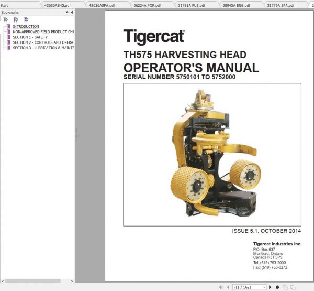Click the TH575 HARVESTING HEAD heading
314x291 pixels.
[x=185, y=55]
